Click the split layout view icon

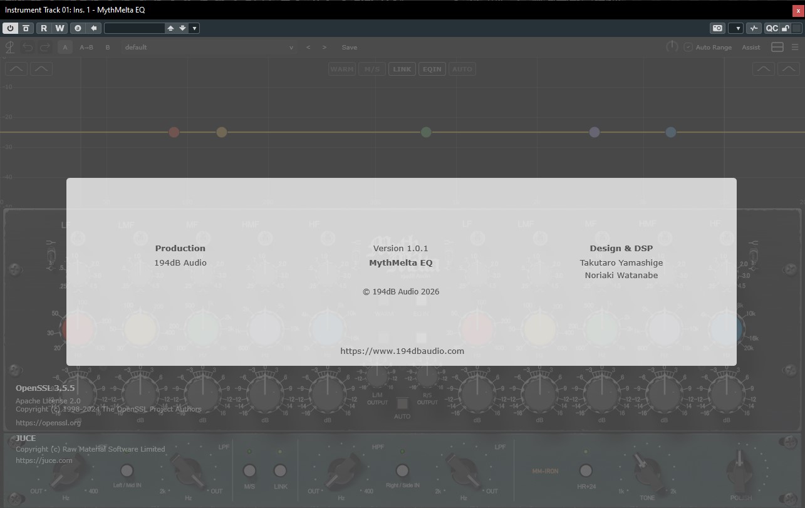(777, 47)
